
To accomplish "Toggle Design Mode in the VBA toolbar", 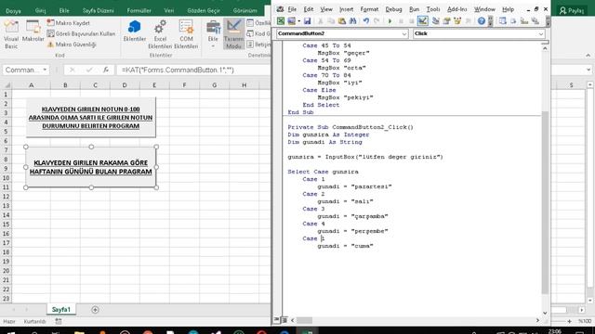I will click(422, 21).
